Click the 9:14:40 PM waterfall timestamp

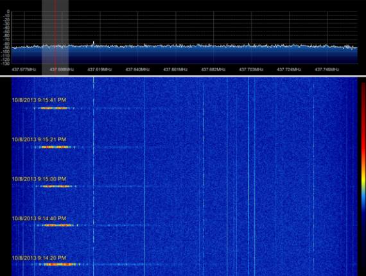click(x=39, y=218)
